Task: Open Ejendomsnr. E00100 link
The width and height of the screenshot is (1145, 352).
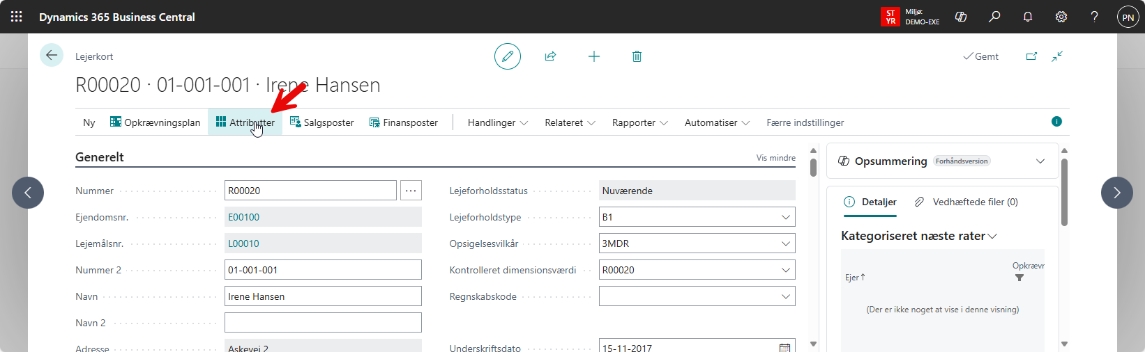Action: point(244,217)
